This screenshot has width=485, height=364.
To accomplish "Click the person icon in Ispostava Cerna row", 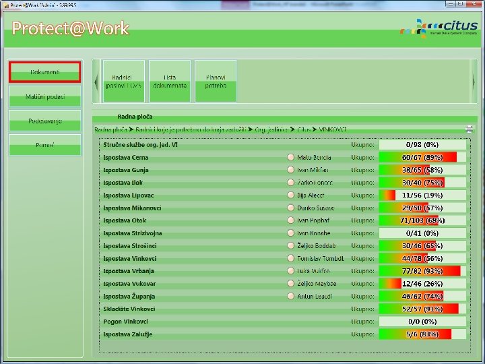I will point(290,157).
